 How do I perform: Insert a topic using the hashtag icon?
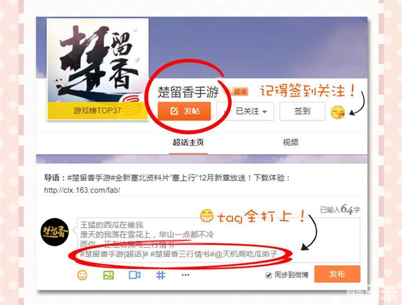(x=160, y=275)
